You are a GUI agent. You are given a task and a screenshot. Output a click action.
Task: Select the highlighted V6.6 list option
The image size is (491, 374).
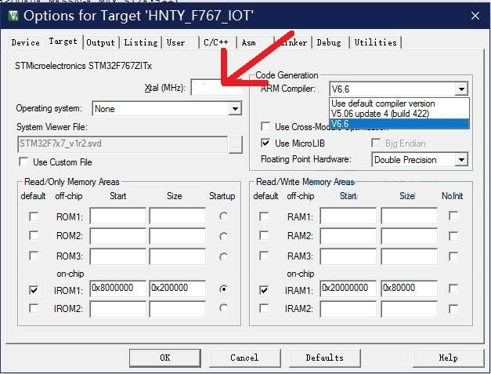point(399,124)
